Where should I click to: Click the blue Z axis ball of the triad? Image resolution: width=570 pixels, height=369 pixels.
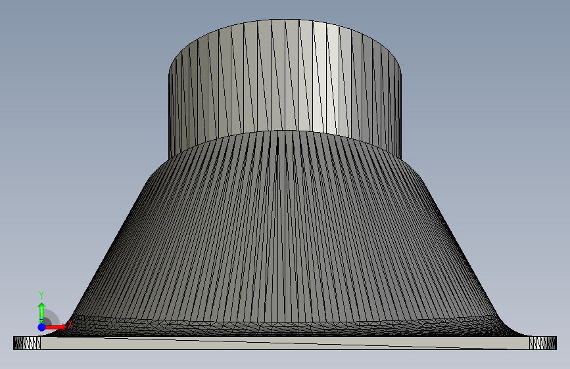(42, 327)
